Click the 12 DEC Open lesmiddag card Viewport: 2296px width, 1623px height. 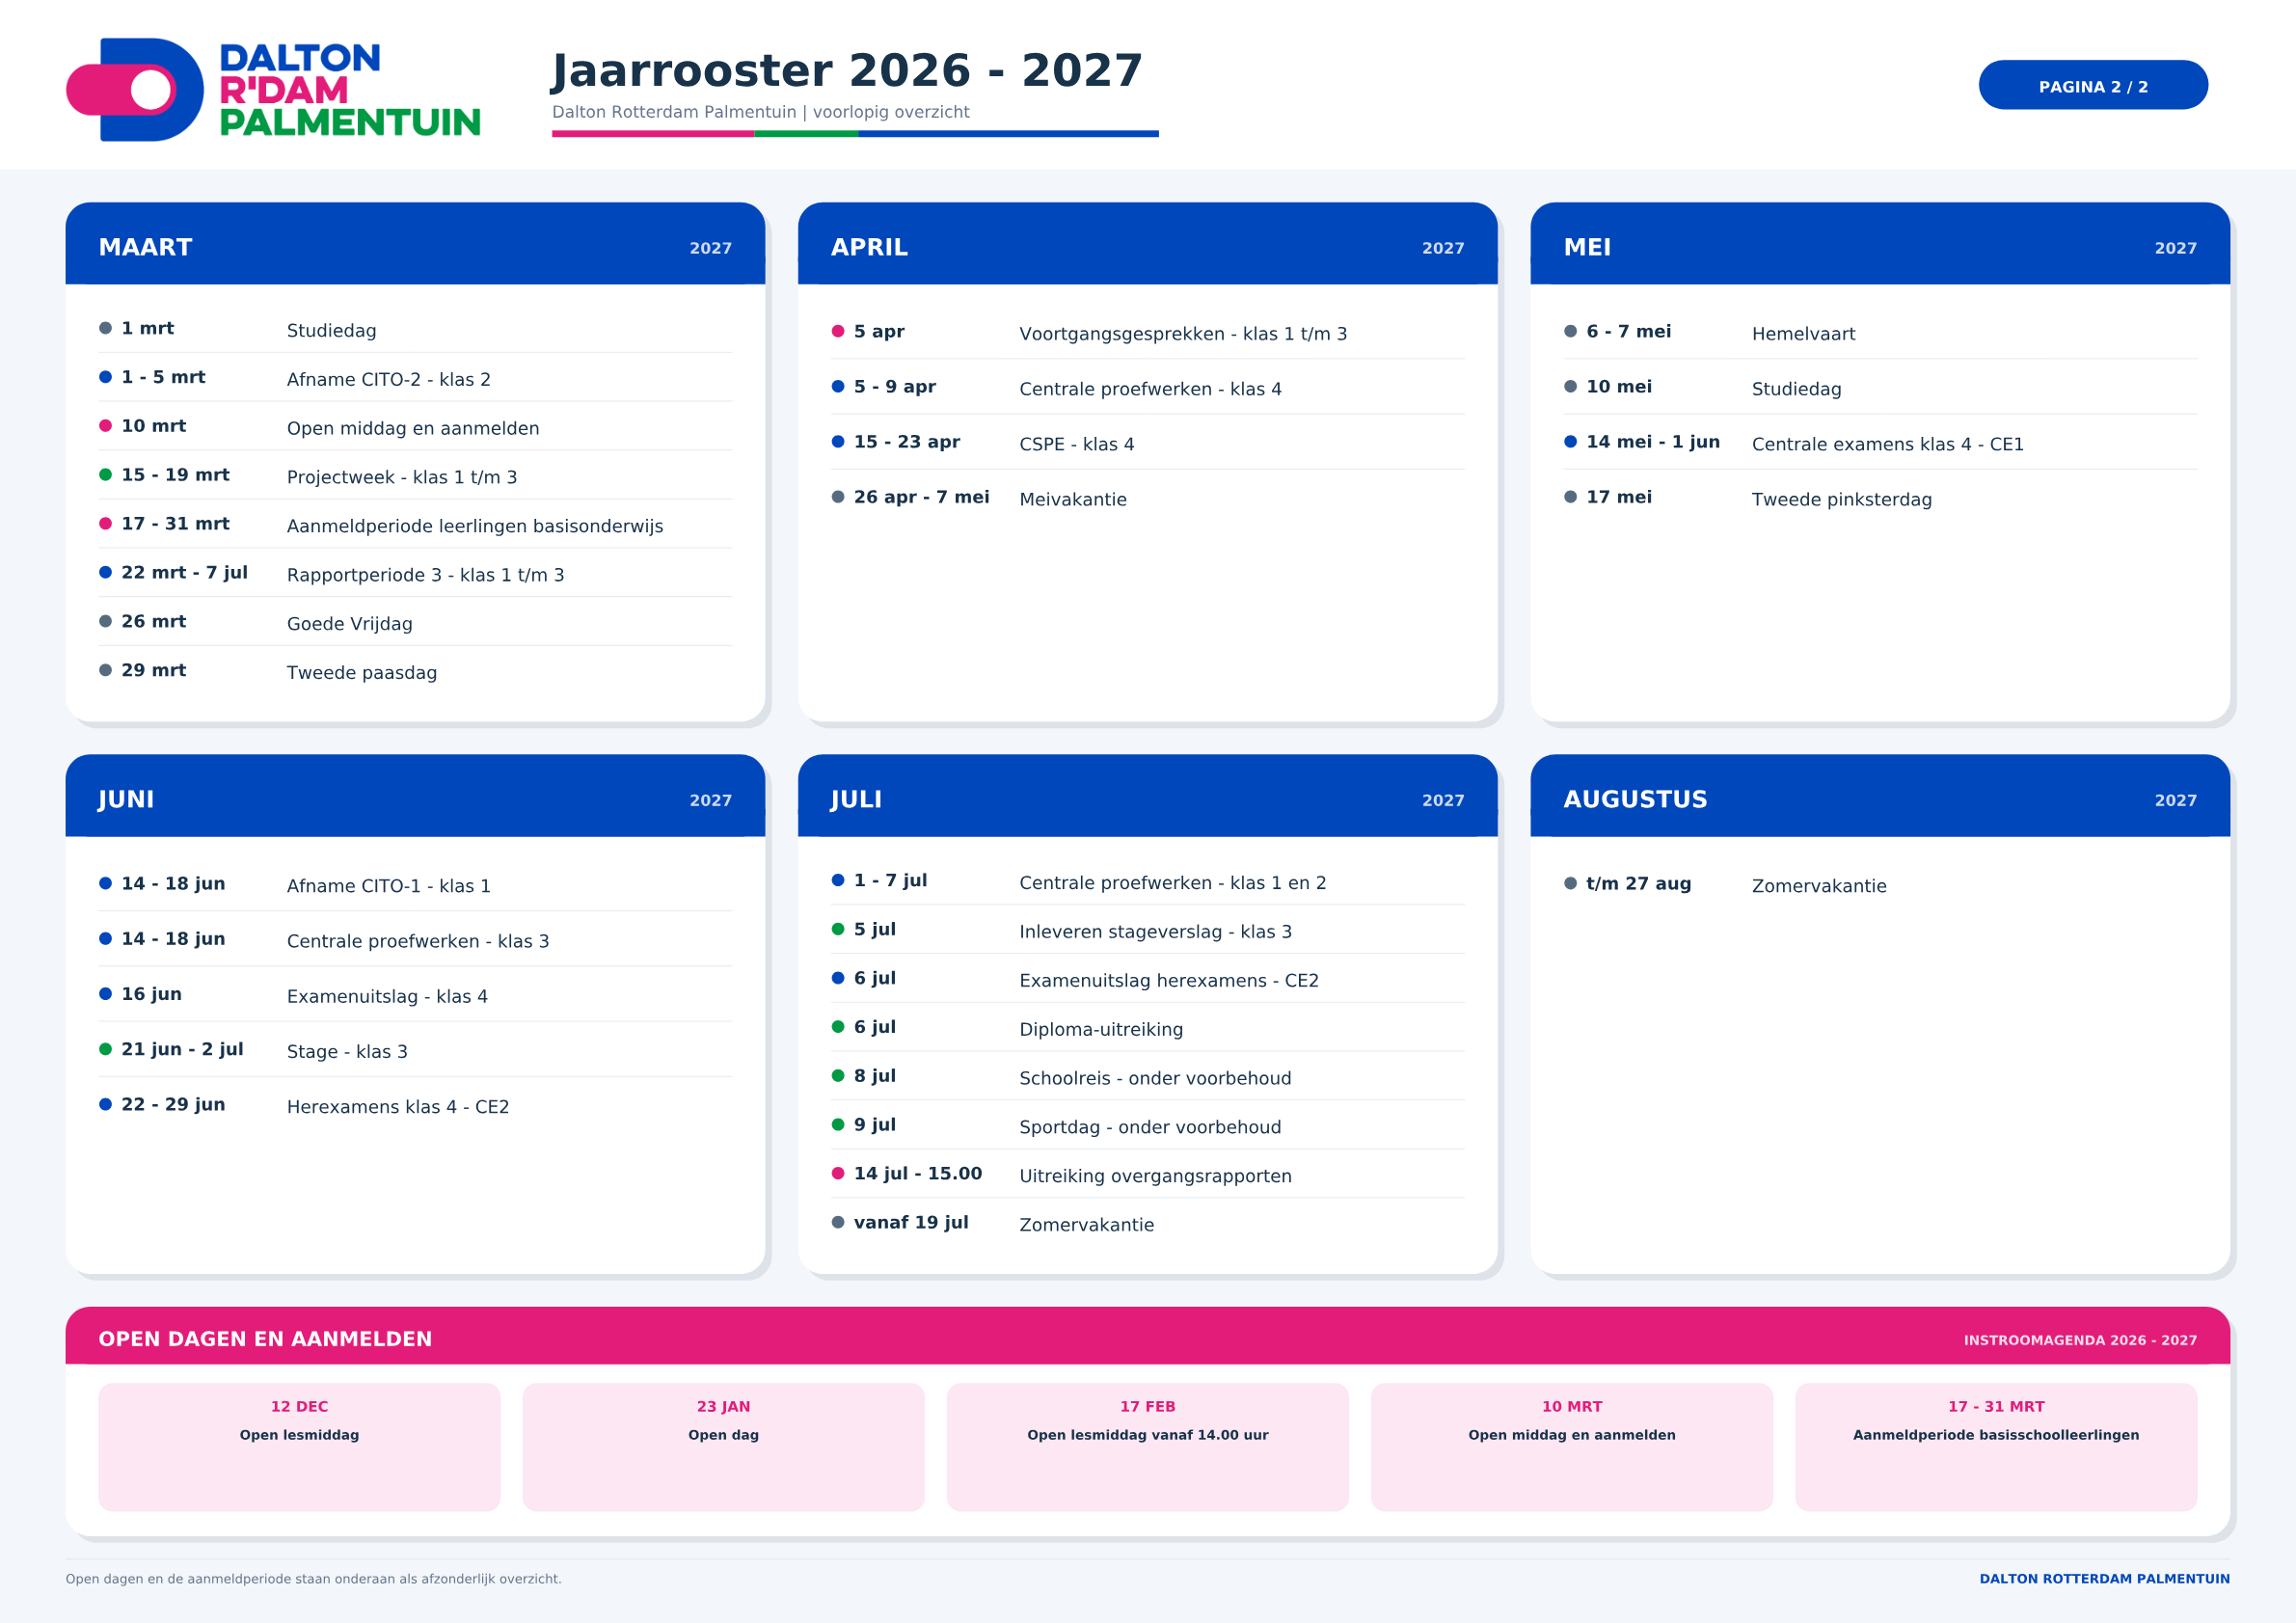coord(299,1447)
